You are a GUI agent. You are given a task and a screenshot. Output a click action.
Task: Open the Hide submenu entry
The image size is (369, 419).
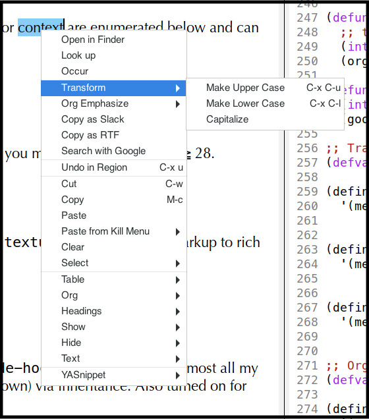113,343
